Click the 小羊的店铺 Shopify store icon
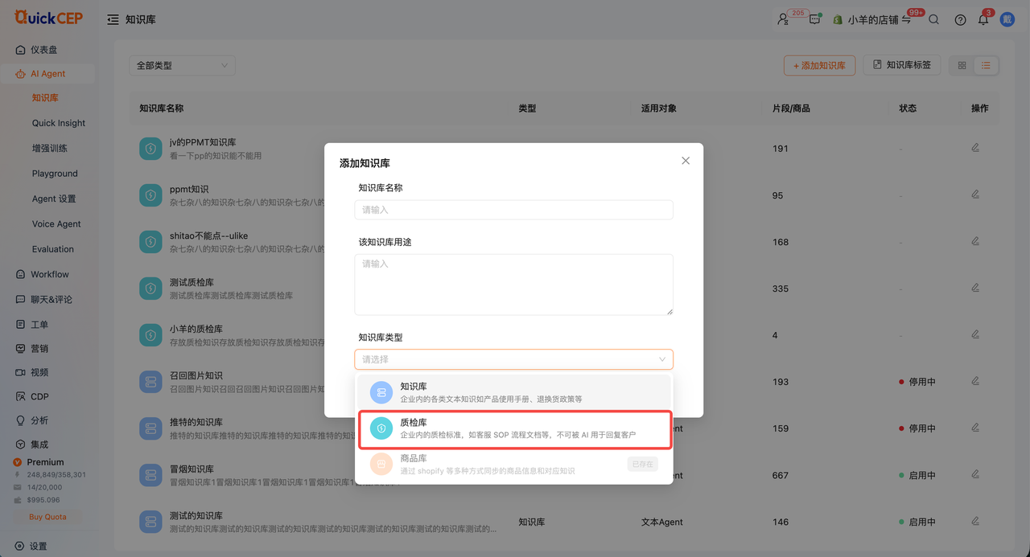The width and height of the screenshot is (1030, 557). pos(838,19)
